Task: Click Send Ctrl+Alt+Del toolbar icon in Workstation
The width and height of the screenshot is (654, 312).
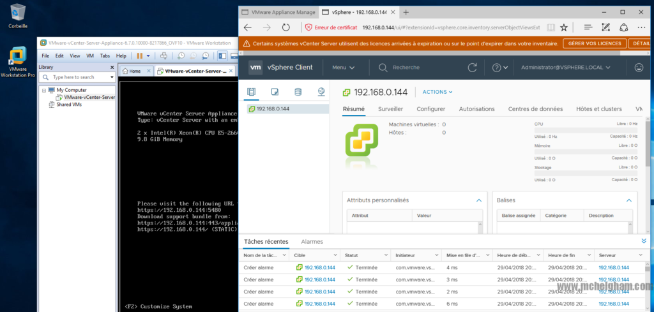Action: coord(164,56)
